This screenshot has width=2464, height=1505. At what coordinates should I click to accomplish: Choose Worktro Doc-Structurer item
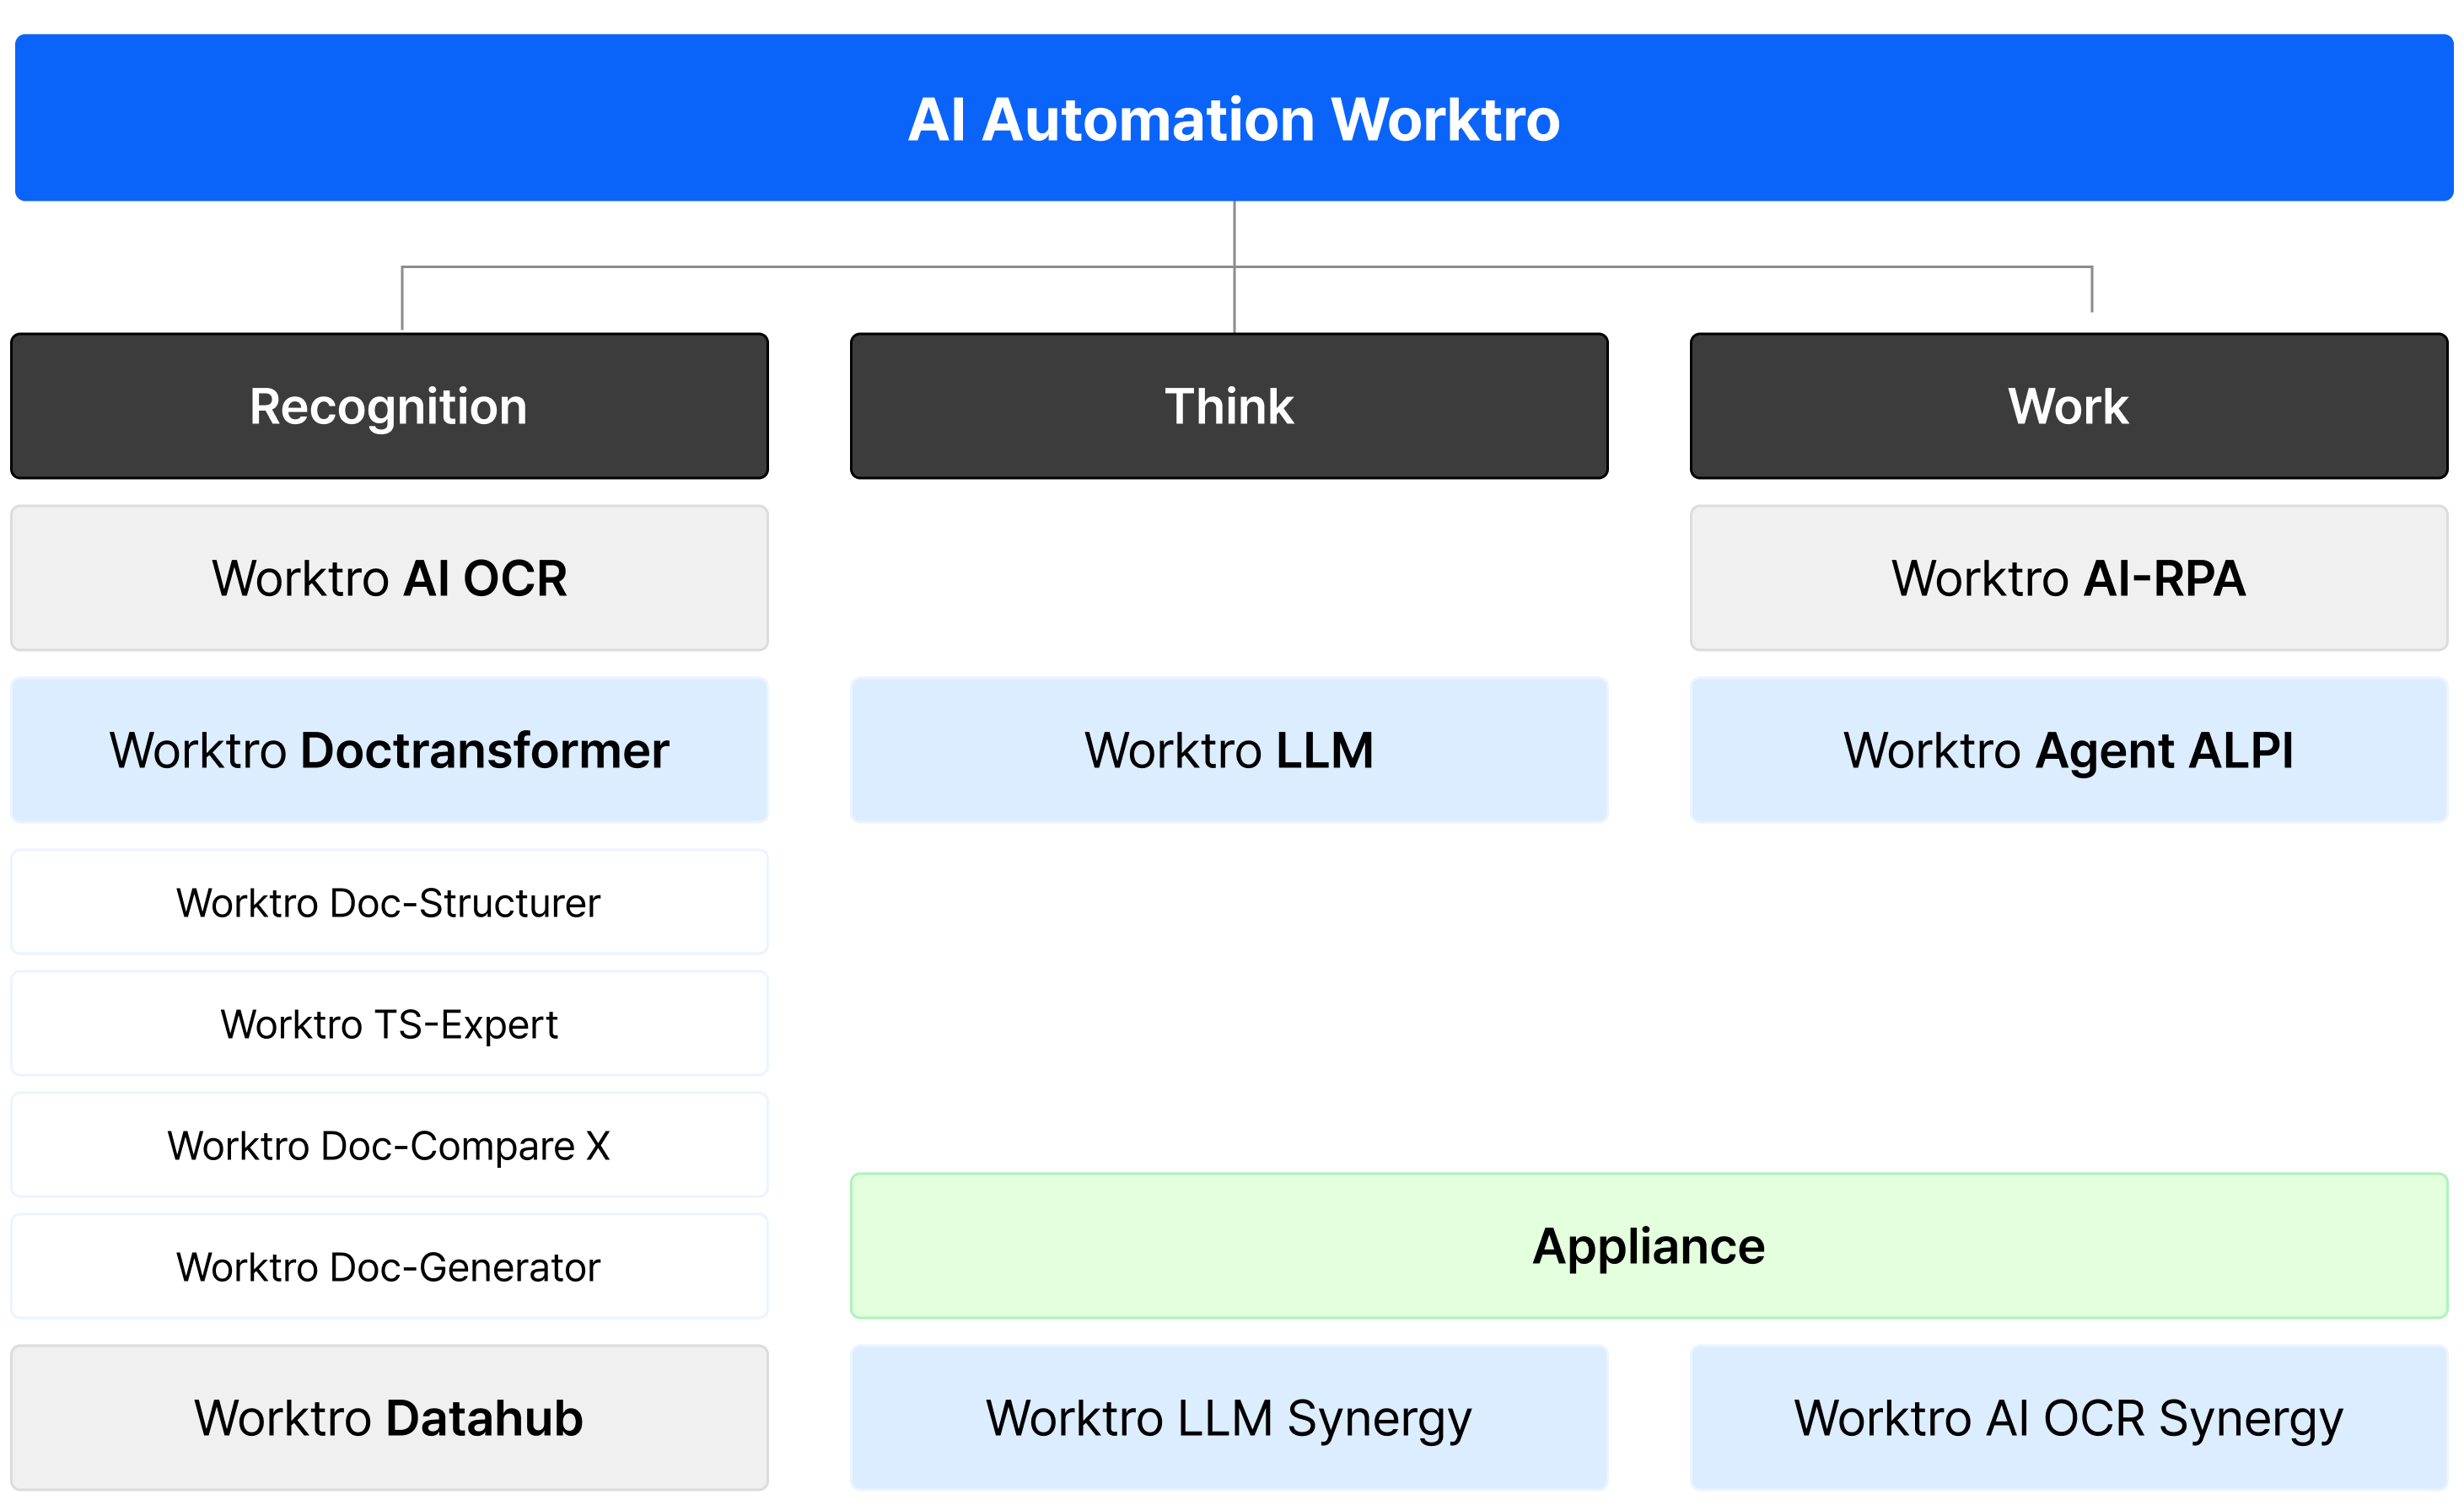(x=389, y=902)
